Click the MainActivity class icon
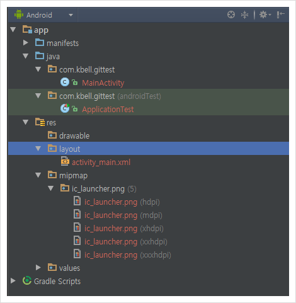This screenshot has height=303, width=296. coord(65,82)
